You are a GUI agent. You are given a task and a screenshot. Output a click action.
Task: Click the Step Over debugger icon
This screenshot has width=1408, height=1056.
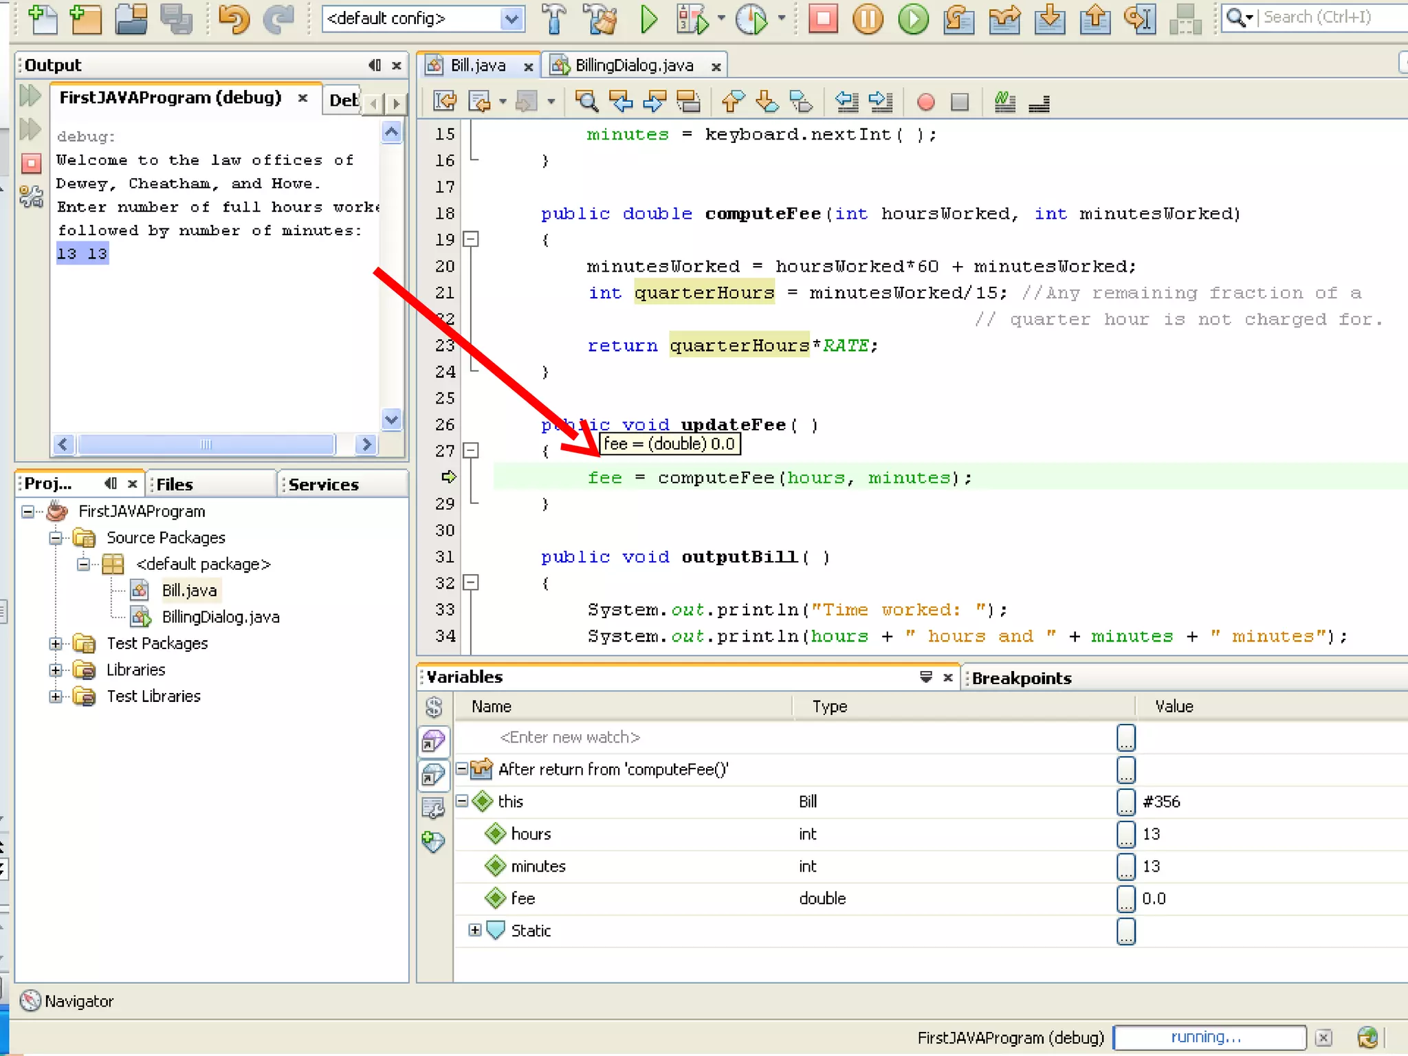tap(959, 19)
